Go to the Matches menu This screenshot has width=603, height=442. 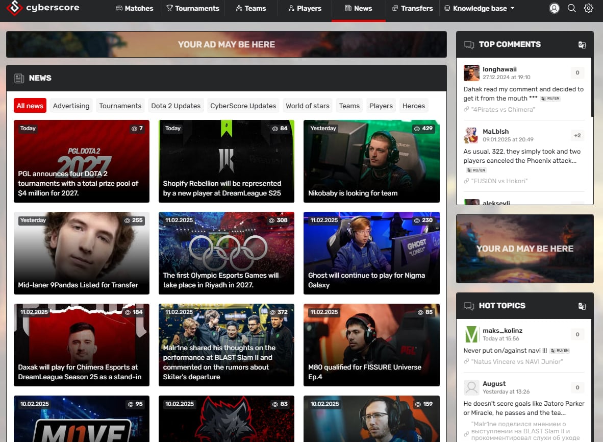pyautogui.click(x=135, y=8)
